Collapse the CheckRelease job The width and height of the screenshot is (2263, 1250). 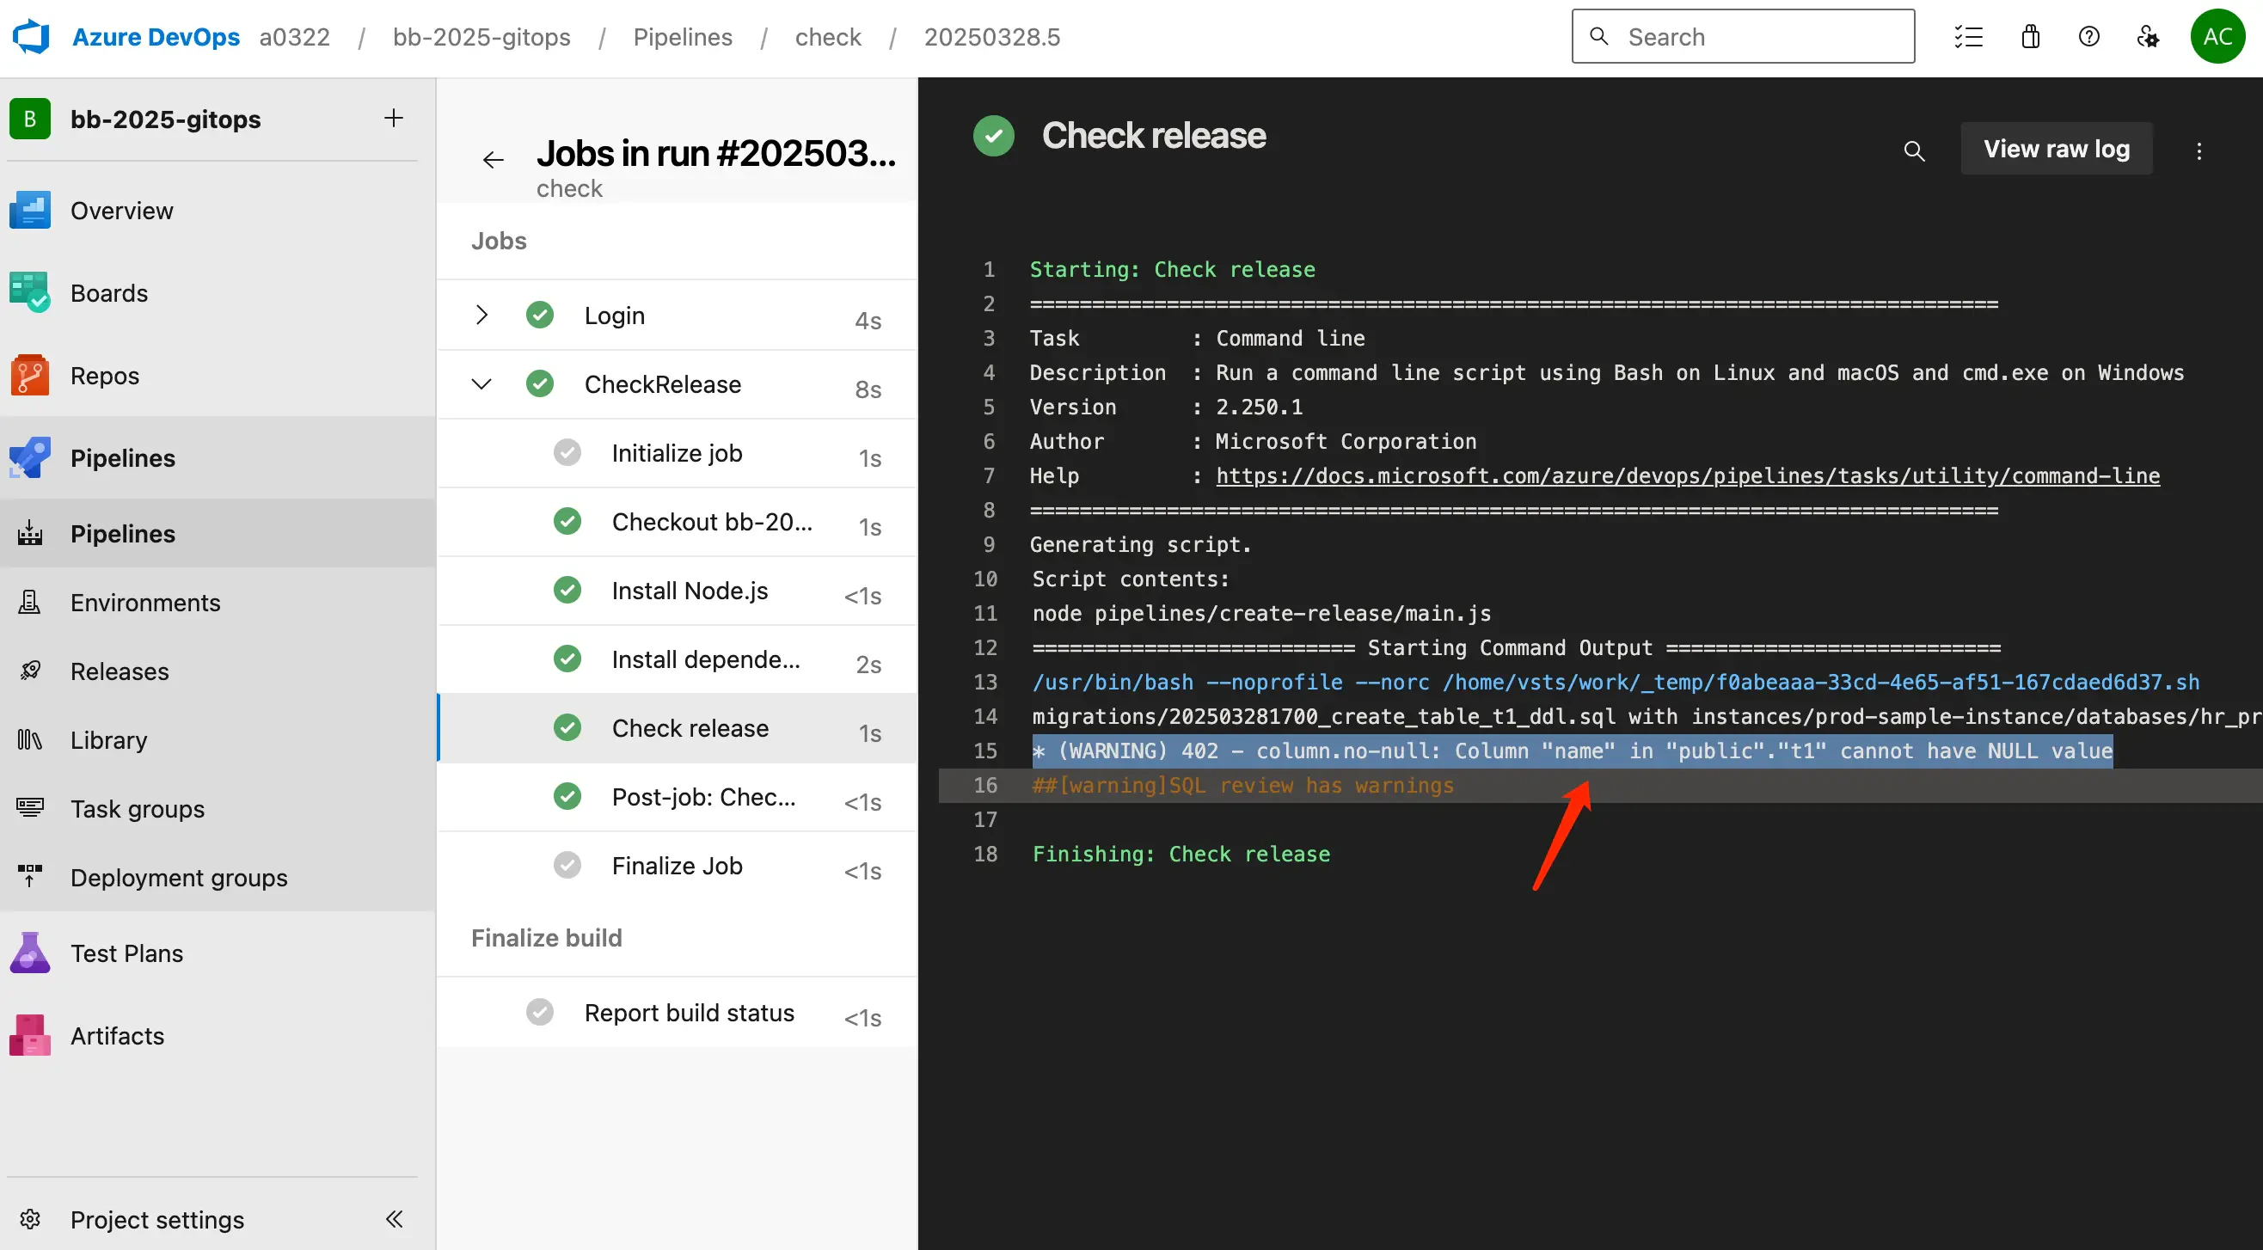point(481,384)
